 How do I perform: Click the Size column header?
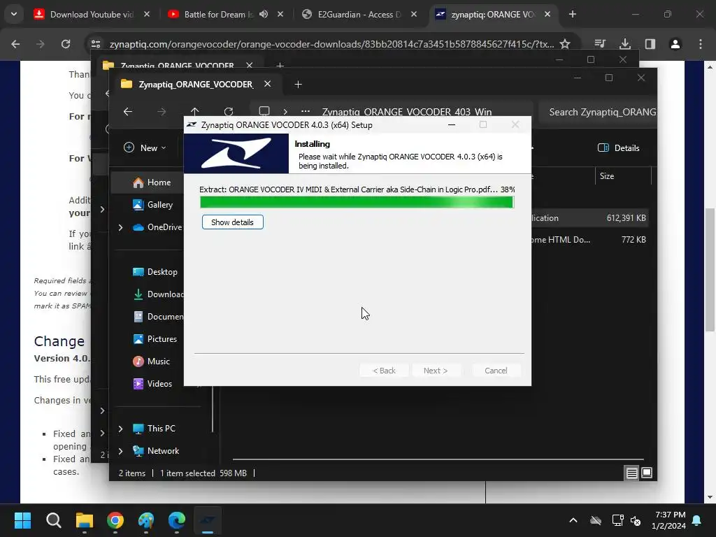[623, 176]
